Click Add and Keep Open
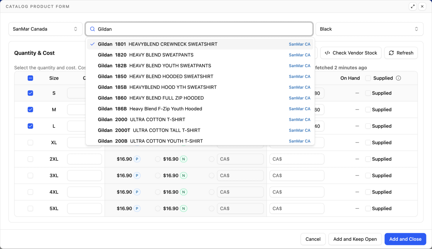This screenshot has height=249, width=432. tap(355, 239)
